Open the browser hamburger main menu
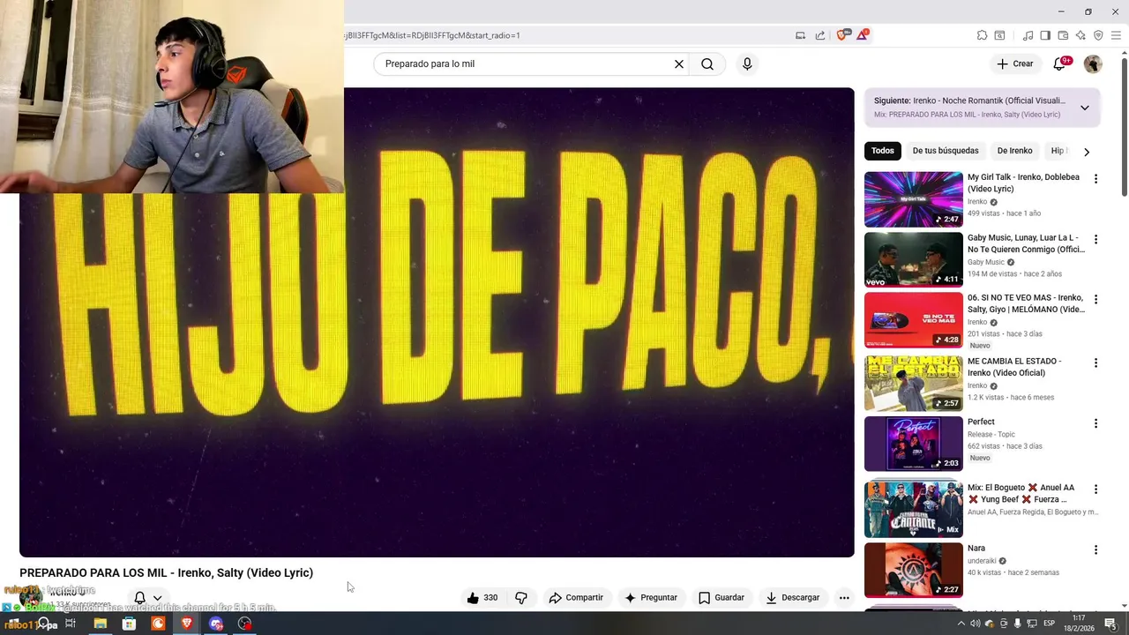Viewport: 1129px width, 635px height. (x=1116, y=35)
